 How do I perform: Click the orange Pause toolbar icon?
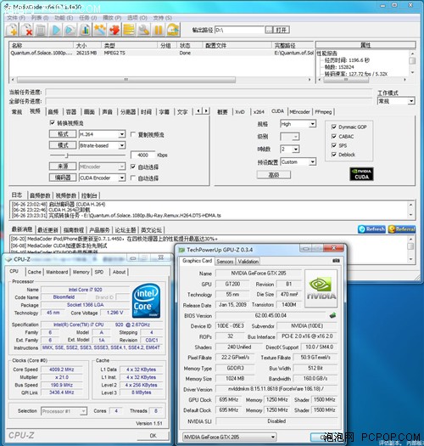(159, 30)
